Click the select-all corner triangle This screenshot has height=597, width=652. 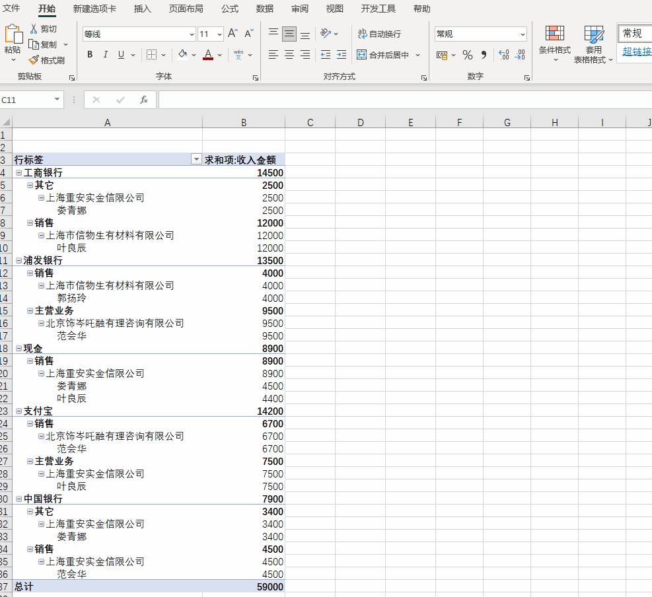(6, 122)
